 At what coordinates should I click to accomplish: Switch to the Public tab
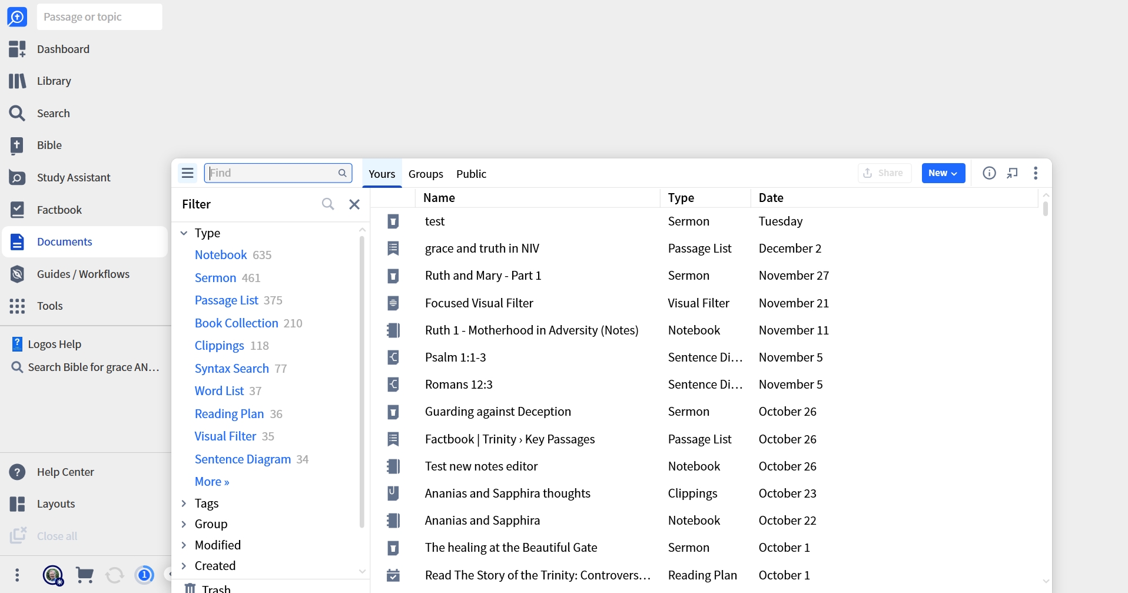click(471, 174)
